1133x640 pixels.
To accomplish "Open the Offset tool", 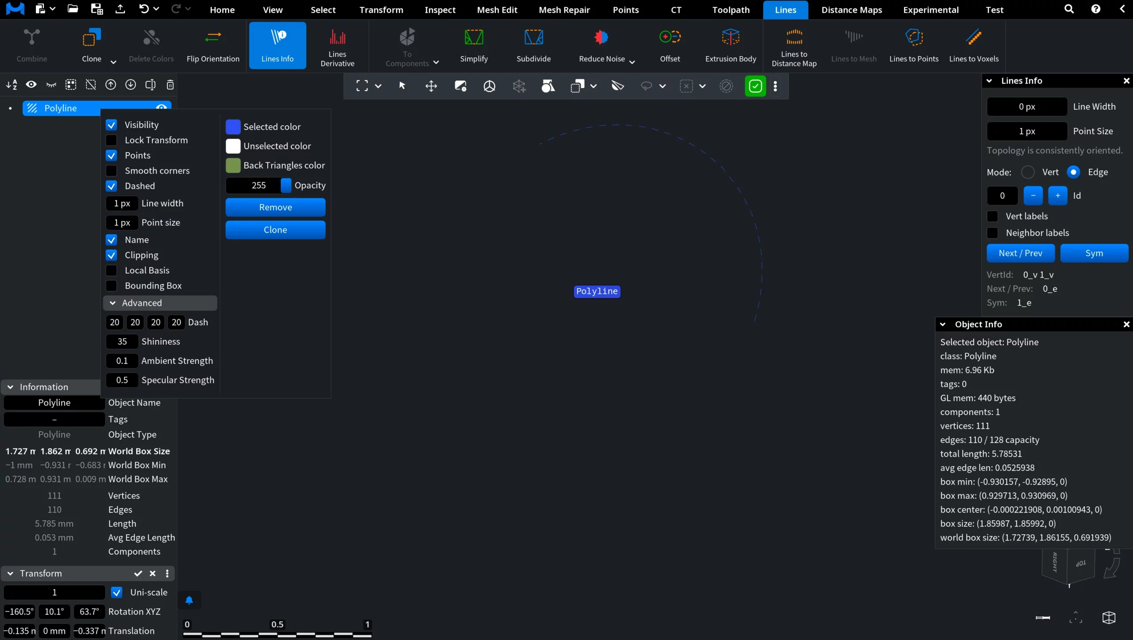I will pos(670,45).
